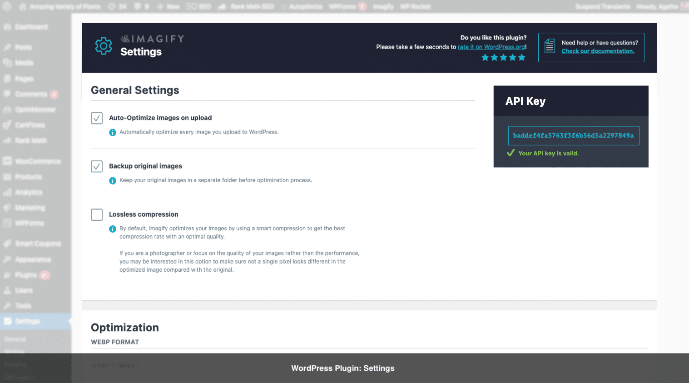Uncheck Backup original images

click(x=97, y=166)
